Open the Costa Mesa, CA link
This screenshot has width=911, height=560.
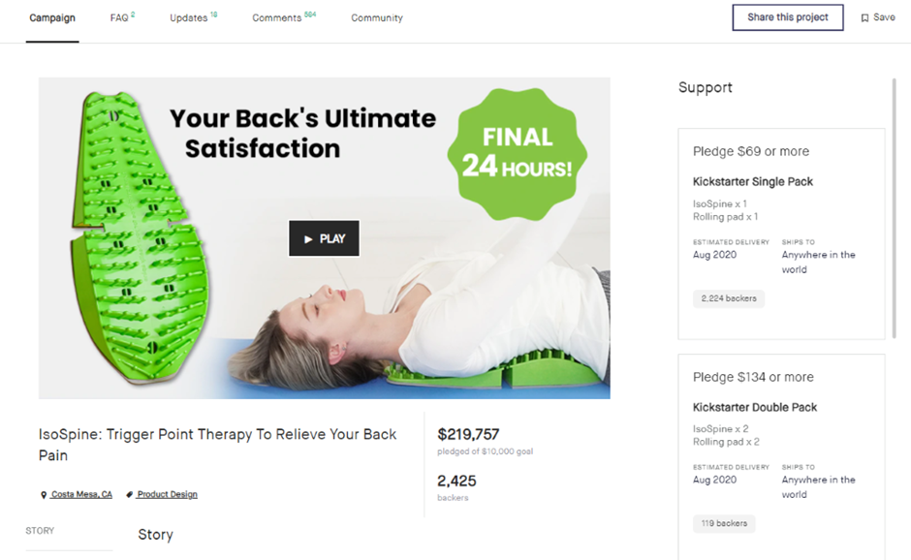81,494
